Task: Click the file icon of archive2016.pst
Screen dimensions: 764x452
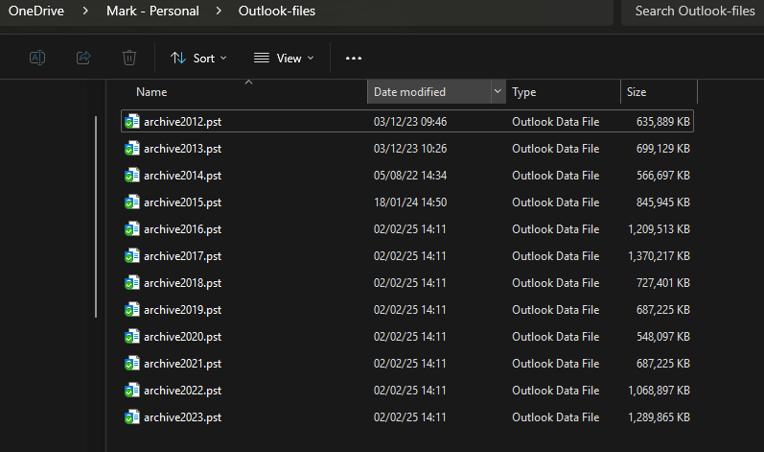Action: tap(132, 229)
